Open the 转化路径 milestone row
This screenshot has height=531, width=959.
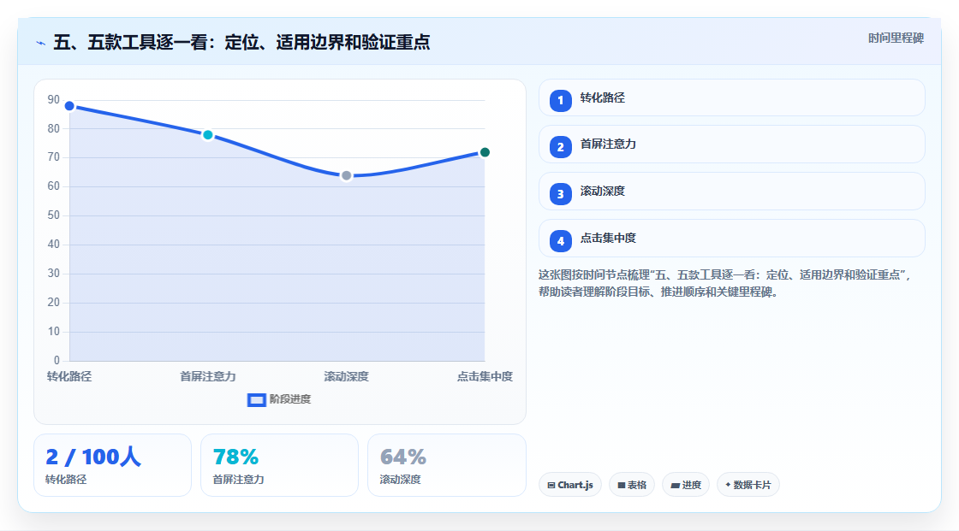pos(731,97)
